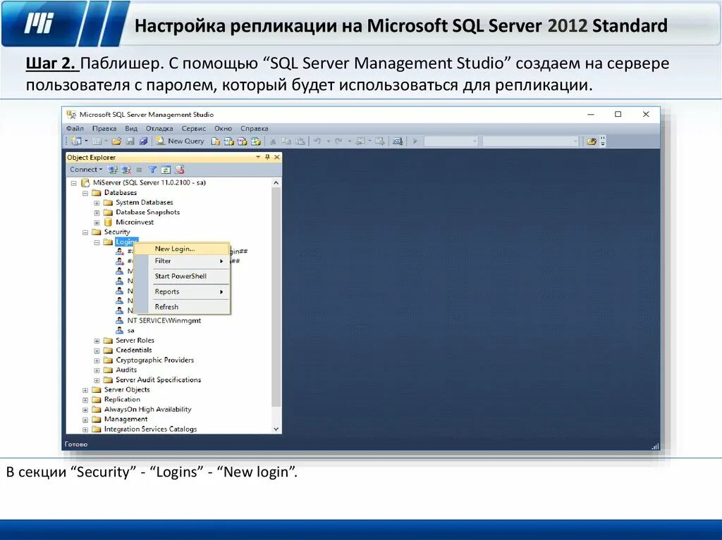This screenshot has width=722, height=540.
Task: Click the Refresh icon in Object Explorer toolbar
Action: (166, 170)
